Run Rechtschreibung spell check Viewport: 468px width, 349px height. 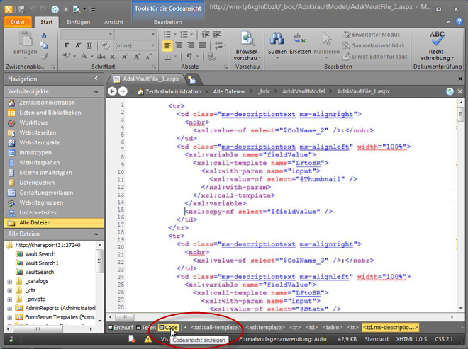click(438, 45)
